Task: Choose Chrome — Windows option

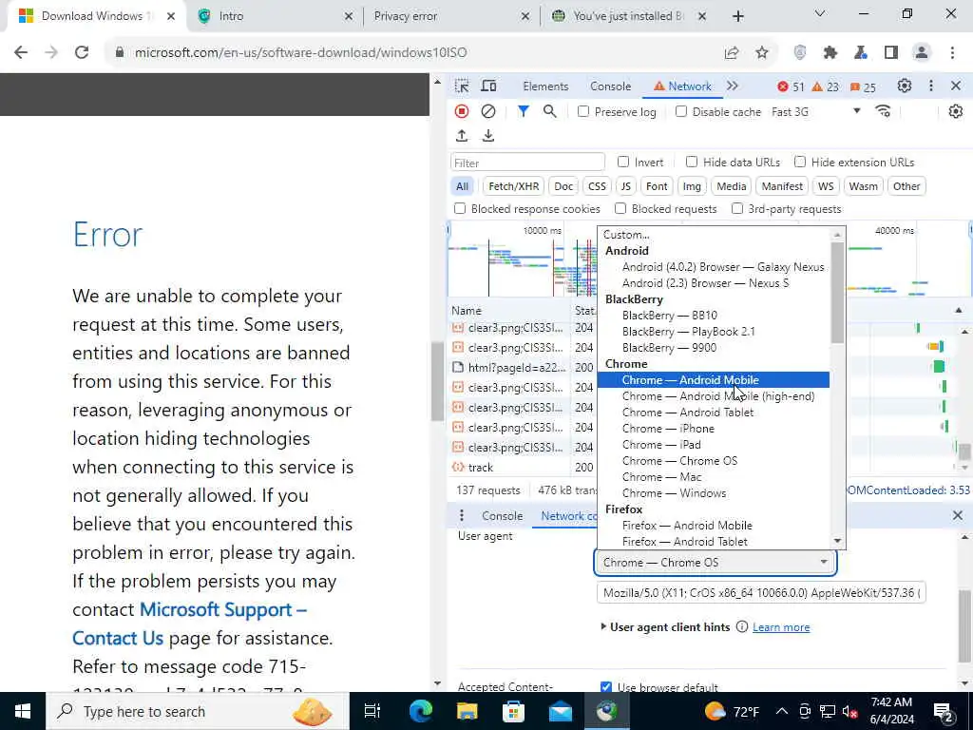Action: 713,493
